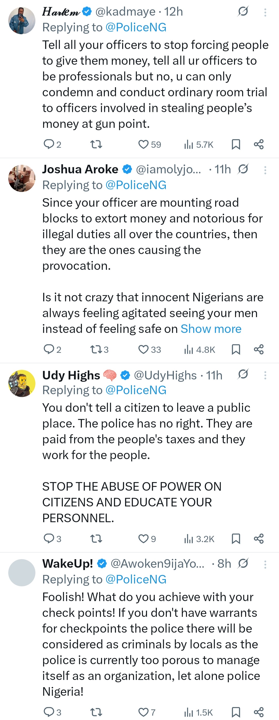Image resolution: width=279 pixels, height=720 pixels.
Task: Share Joshua Aroke's tweet
Action: [259, 349]
